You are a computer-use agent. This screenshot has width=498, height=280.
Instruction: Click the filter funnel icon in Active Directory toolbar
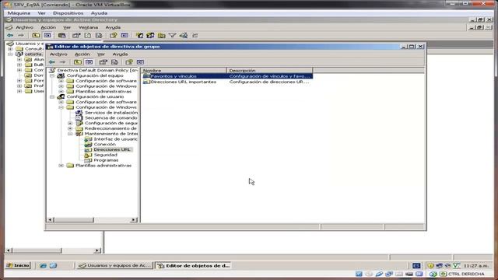pyautogui.click(x=173, y=36)
